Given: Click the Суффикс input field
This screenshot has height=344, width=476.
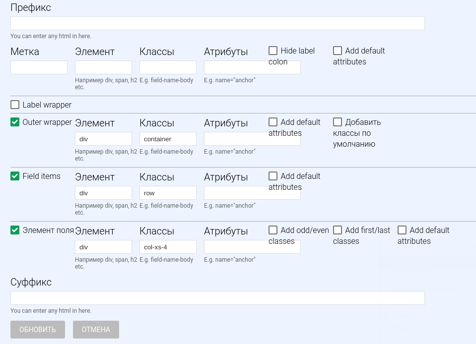Looking at the screenshot, I should [x=217, y=298].
